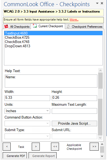Click the Height input field
This screenshot has height=161, width=107.
click(x=74, y=98)
